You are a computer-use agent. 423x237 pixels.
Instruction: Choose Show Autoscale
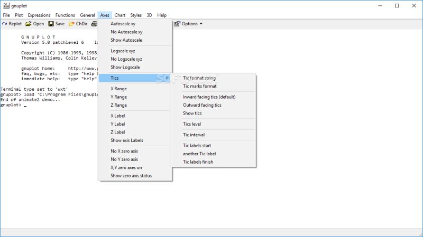pyautogui.click(x=135, y=40)
